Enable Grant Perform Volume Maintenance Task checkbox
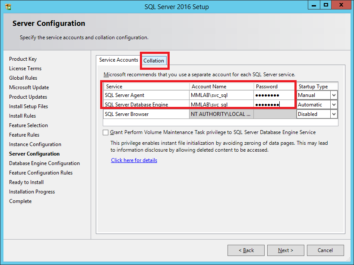 [x=106, y=133]
